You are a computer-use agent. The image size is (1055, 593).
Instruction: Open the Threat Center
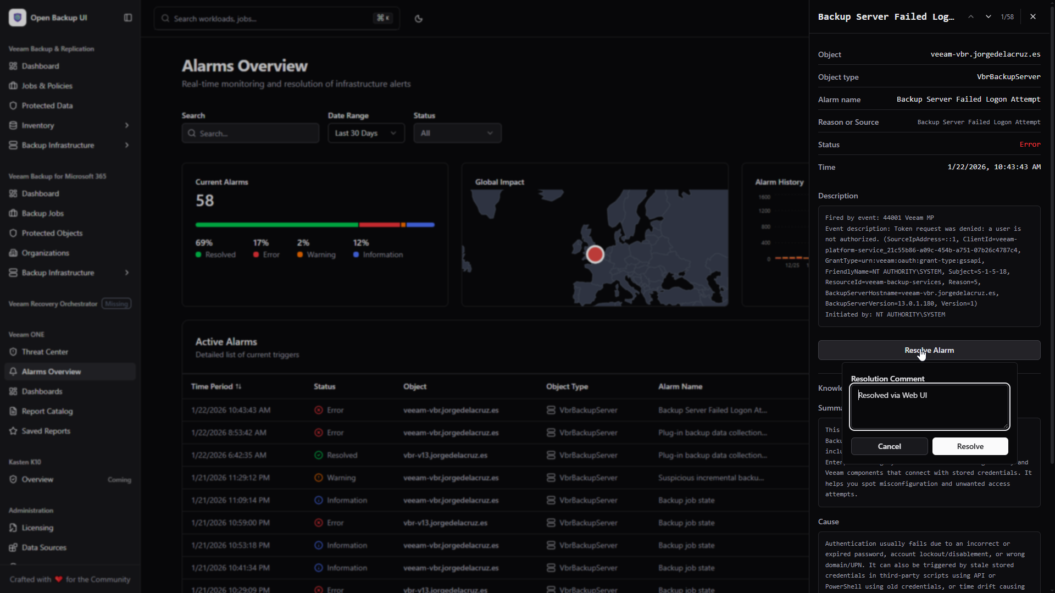click(45, 352)
